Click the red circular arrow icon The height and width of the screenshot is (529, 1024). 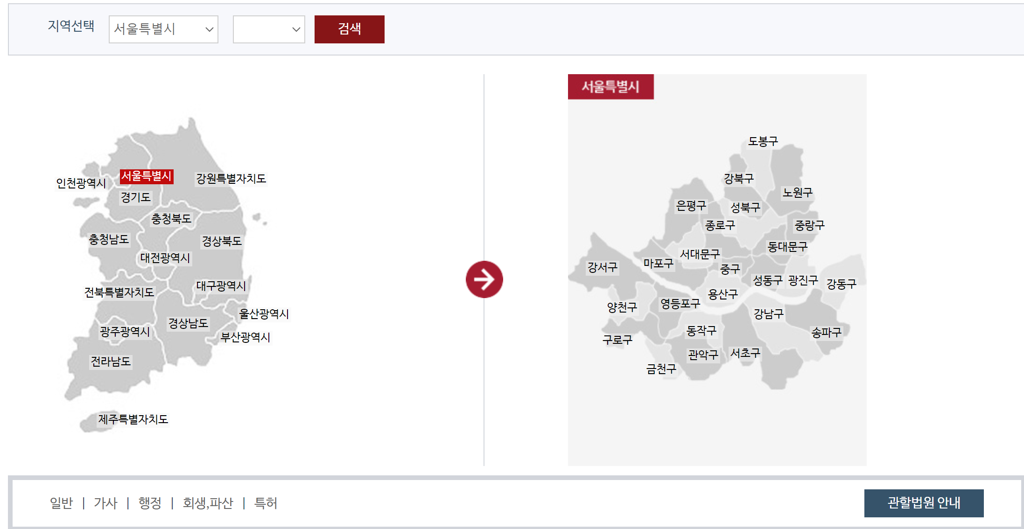coord(484,279)
